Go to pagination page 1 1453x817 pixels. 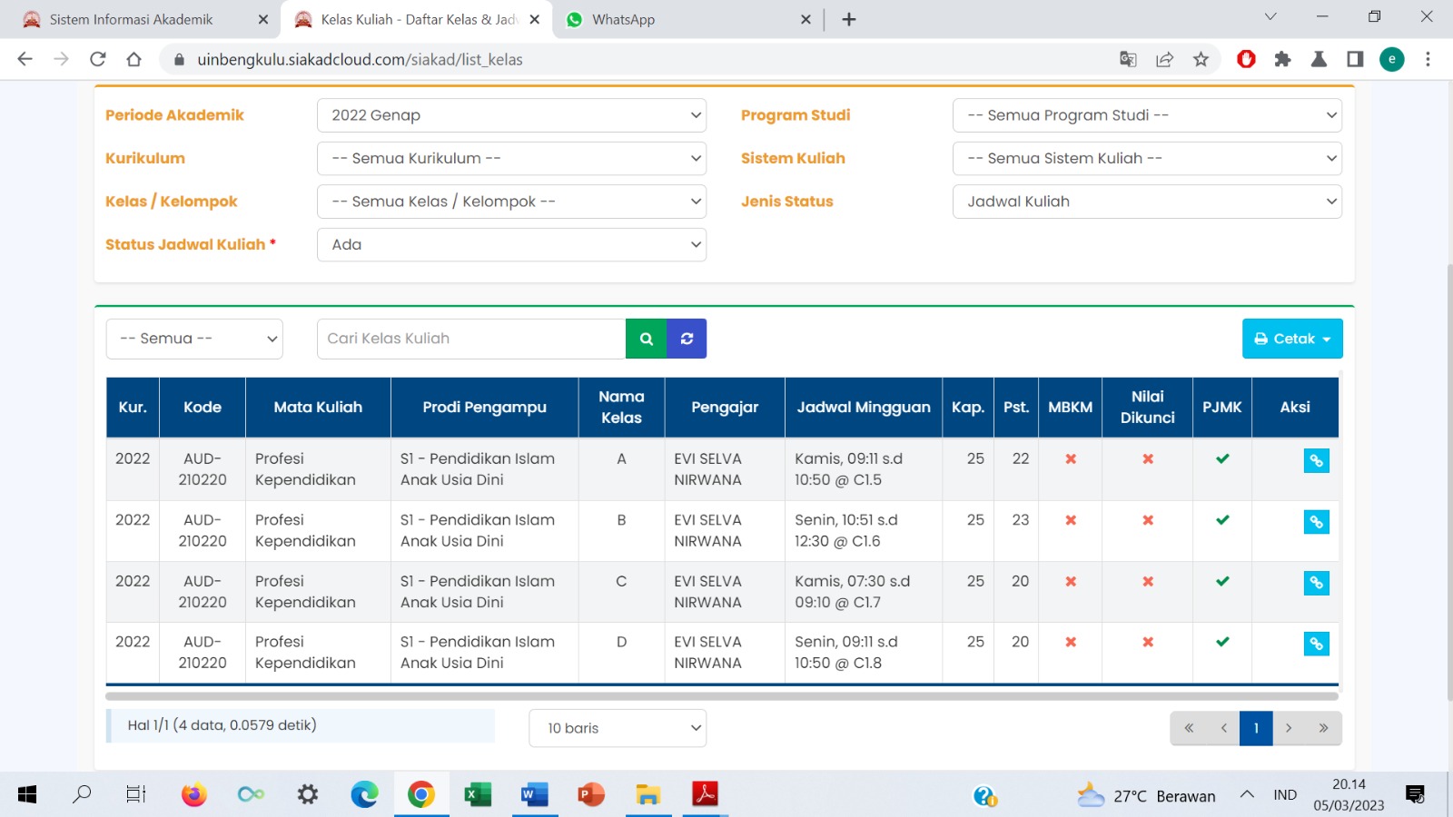tap(1256, 728)
